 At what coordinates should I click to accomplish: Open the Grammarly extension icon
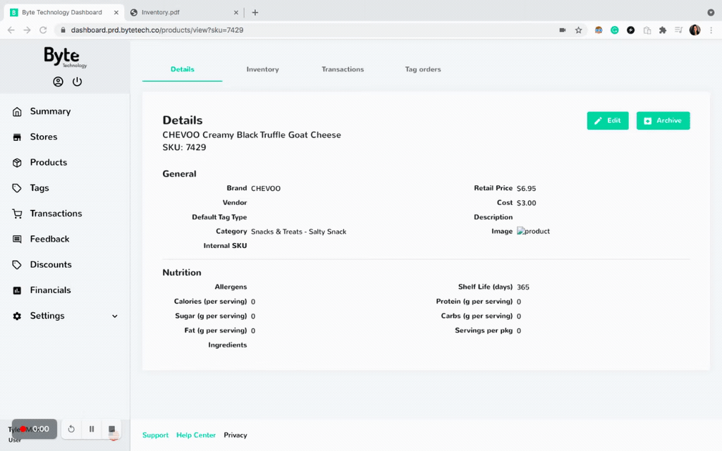pos(614,30)
